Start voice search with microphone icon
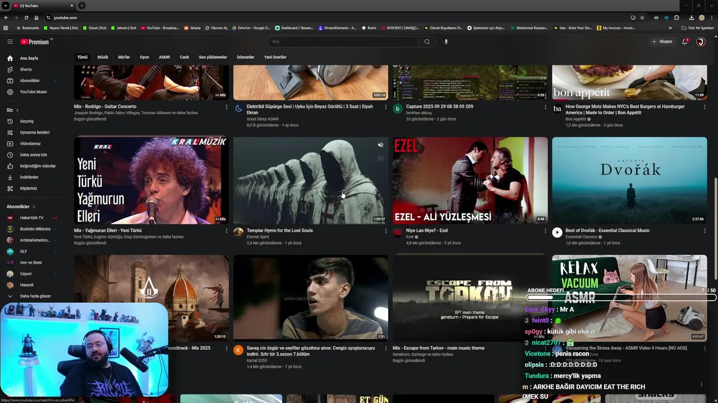718x403 pixels. coord(446,41)
